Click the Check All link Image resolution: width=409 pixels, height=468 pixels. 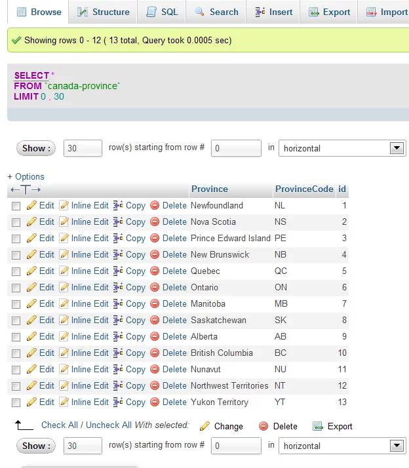[63, 425]
